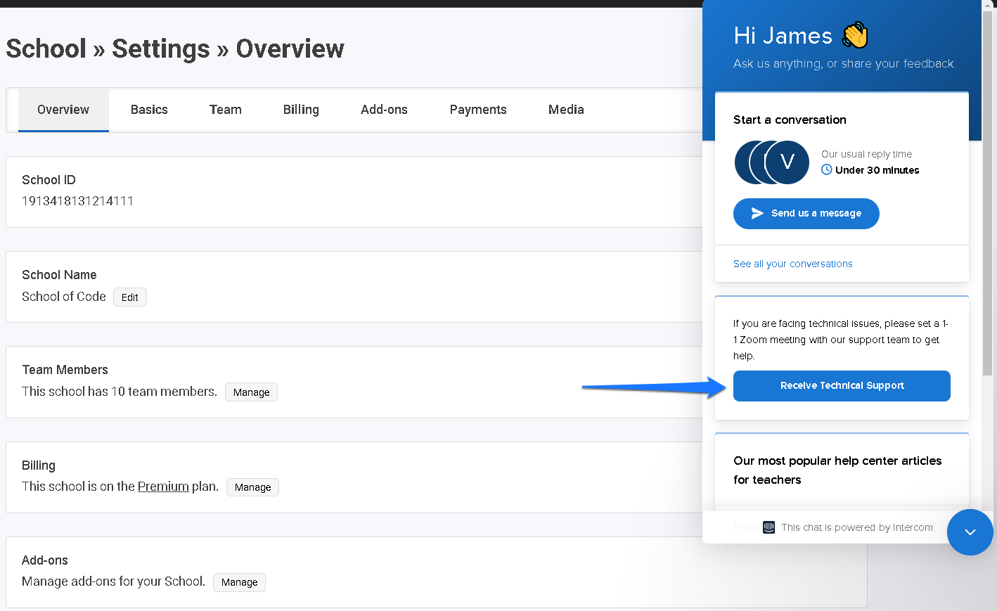This screenshot has height=611, width=997.
Task: Click the Start a conversation heading
Action: point(790,120)
